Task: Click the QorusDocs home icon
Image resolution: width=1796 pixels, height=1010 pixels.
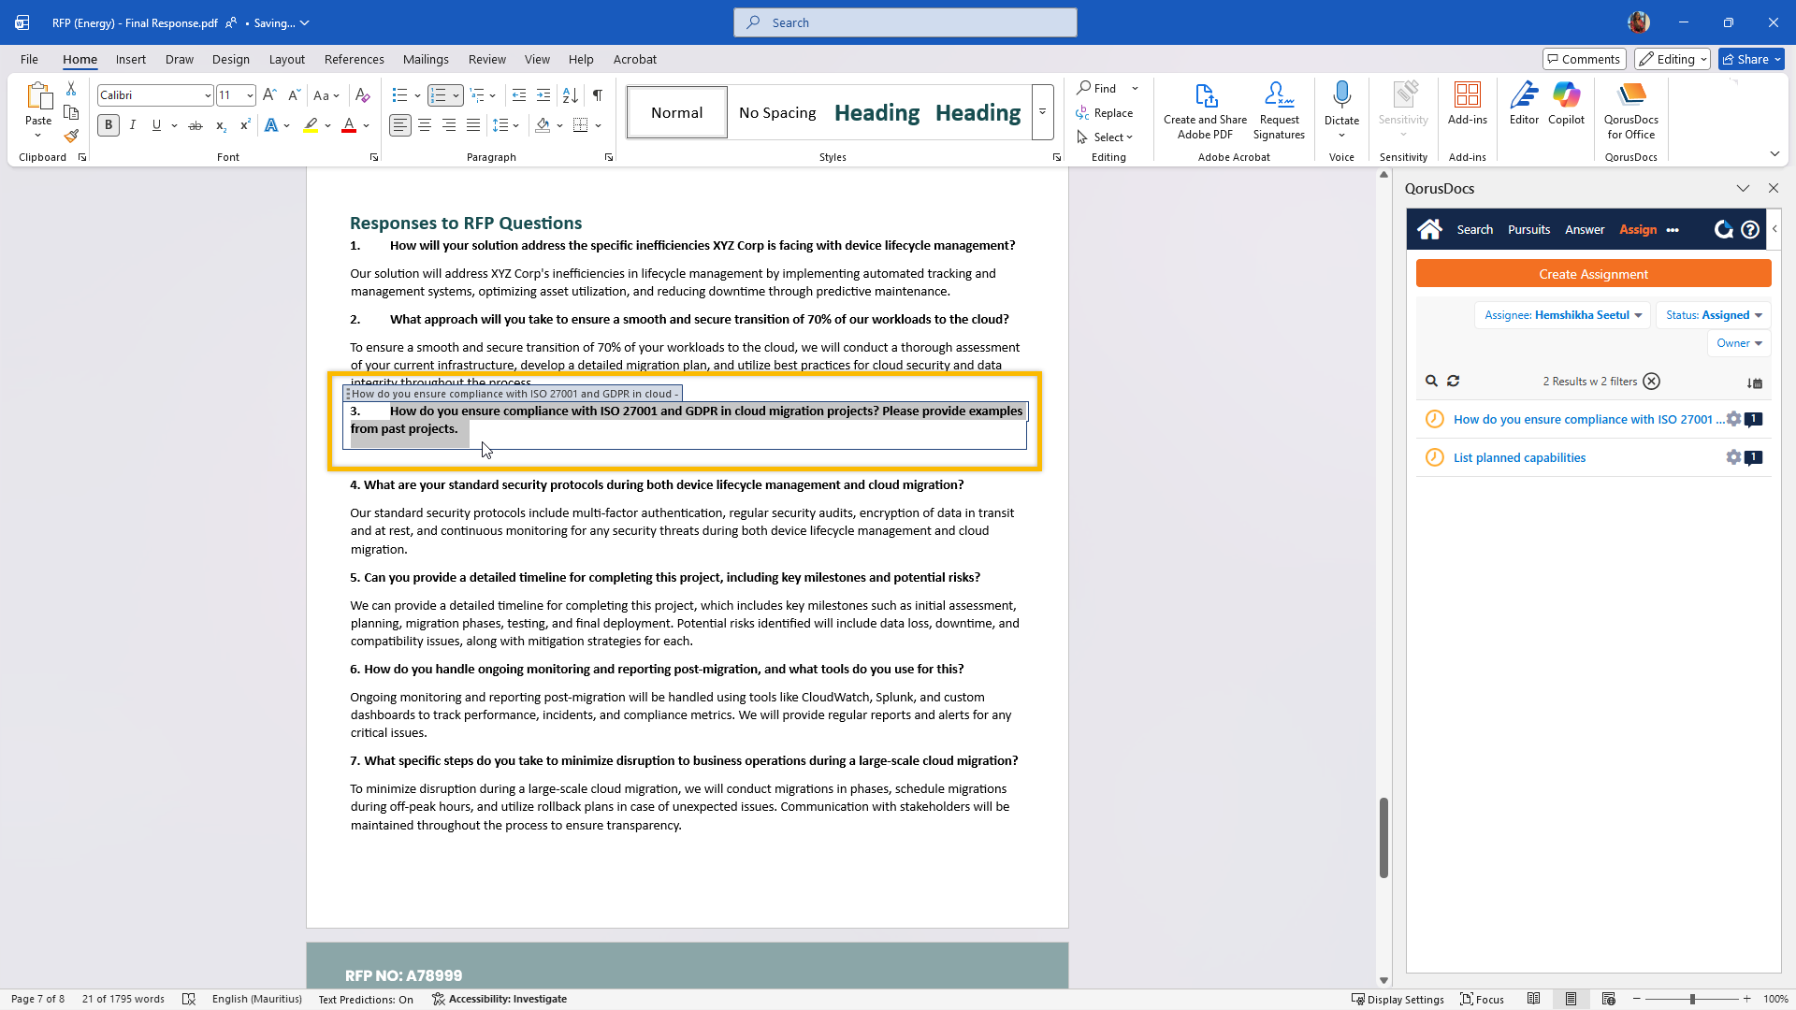Action: pos(1429,229)
